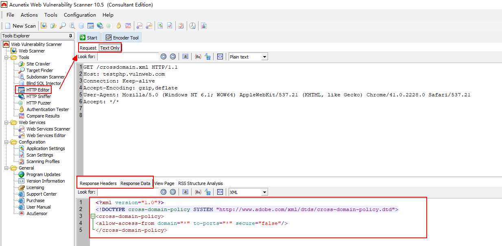Open the Tools menu in menu bar
The height and width of the screenshot is (246, 502).
point(51,15)
